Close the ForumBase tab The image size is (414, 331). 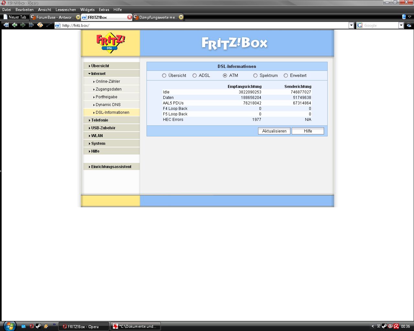coord(78,17)
